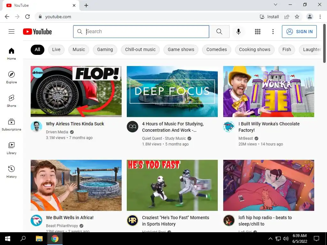Open Quiet Quest channel avatar
The height and width of the screenshot is (245, 327).
[x=133, y=126]
